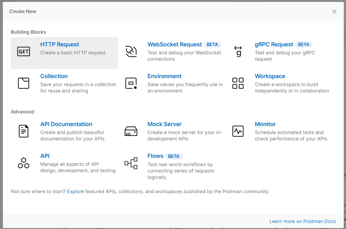
Task: Click 'Create a mock server' description
Action: pyautogui.click(x=185, y=136)
